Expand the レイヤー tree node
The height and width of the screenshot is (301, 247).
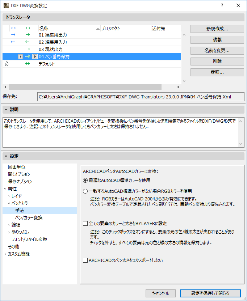pyautogui.click(x=9, y=196)
